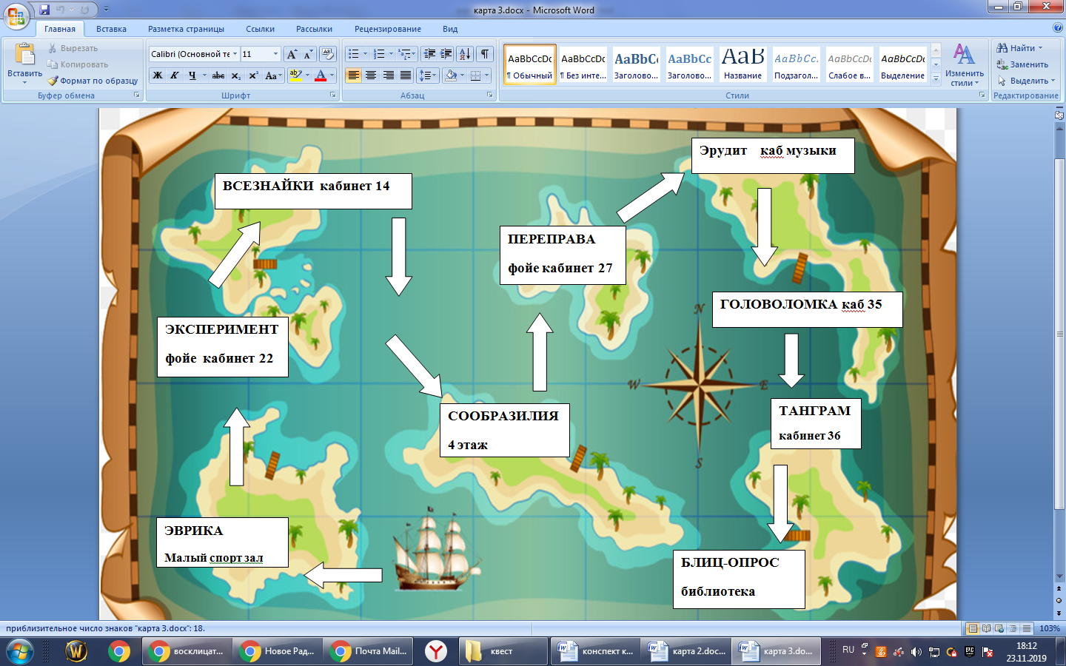Click the Paste (Вставить) clipboard icon
Screen dimensions: 1066x666
[24, 54]
